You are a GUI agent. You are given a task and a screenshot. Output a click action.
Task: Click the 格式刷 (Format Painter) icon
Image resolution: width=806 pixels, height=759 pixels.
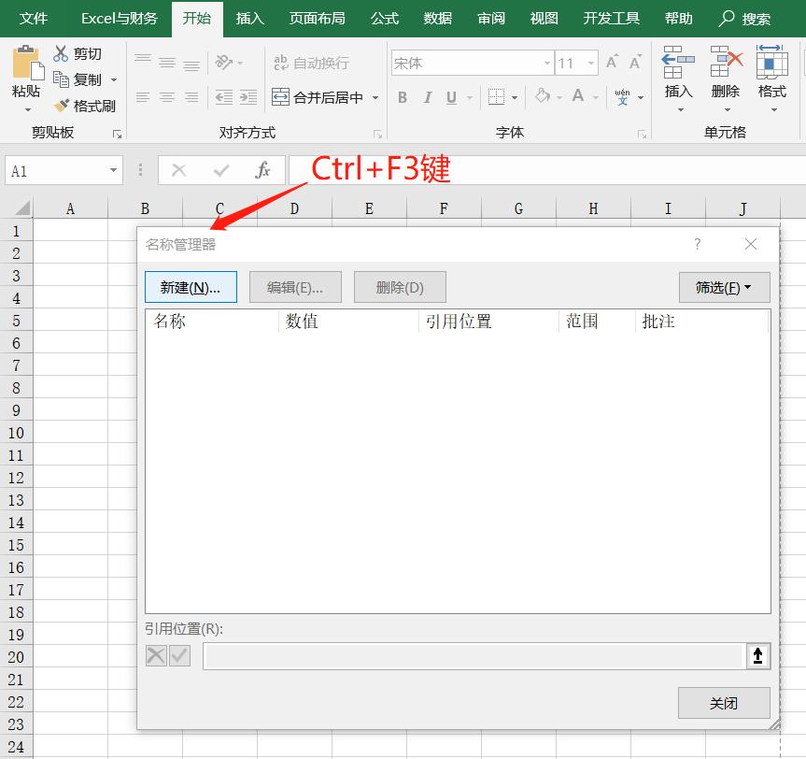point(60,106)
